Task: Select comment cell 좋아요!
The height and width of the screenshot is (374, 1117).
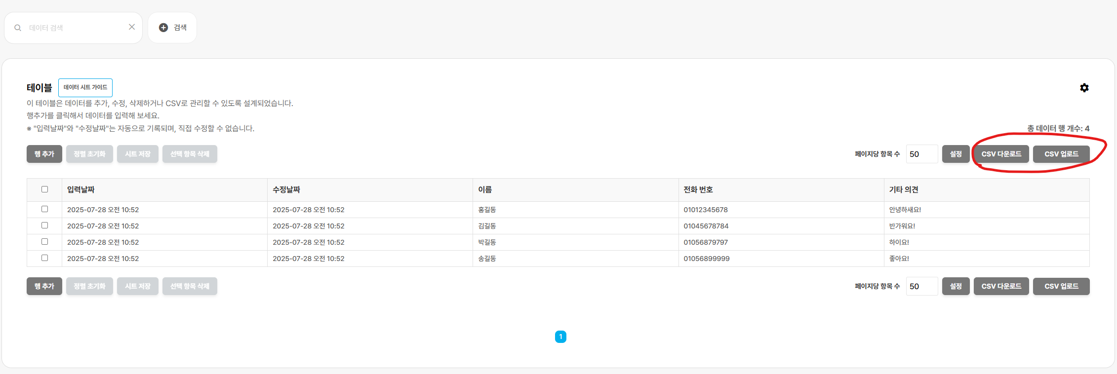Action: click(987, 259)
